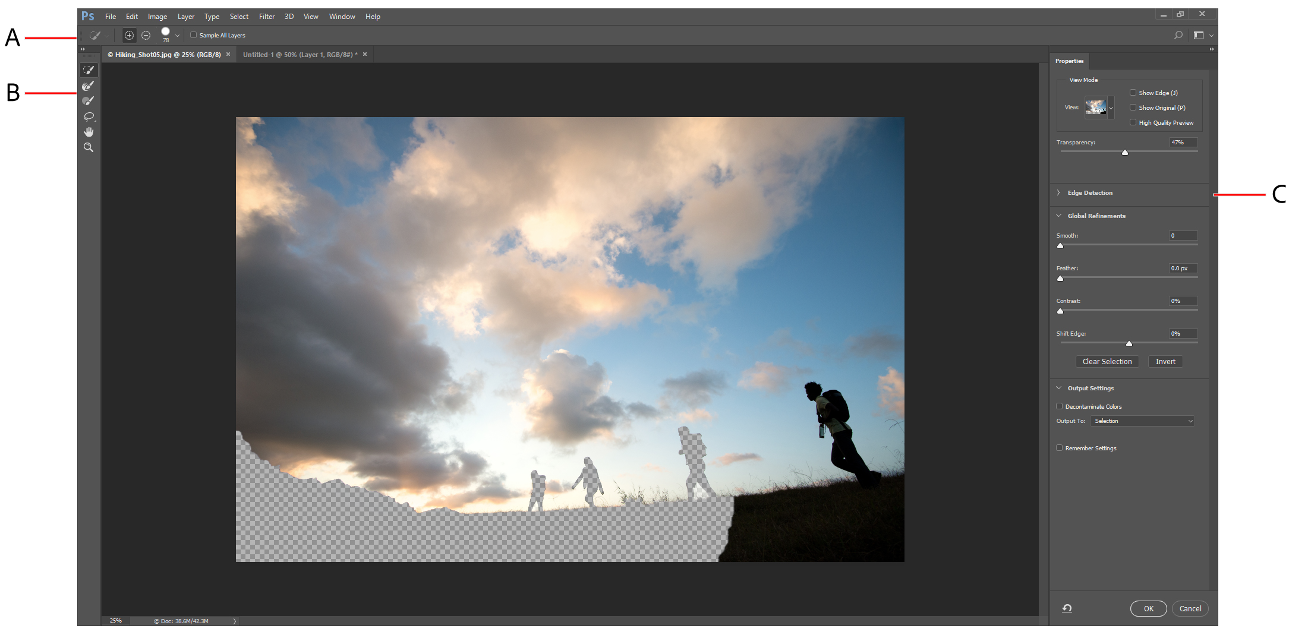1289x638 pixels.
Task: Check the Show Original (P) box
Action: coord(1133,108)
